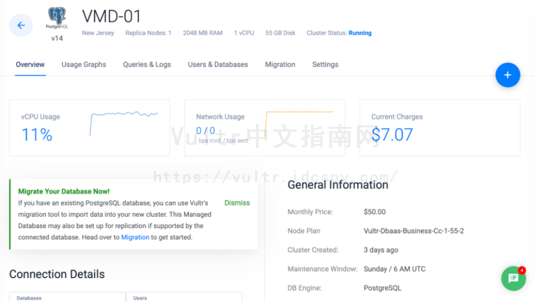Click the Migrate Your Database Now! heading
The height and width of the screenshot is (308, 546).
click(64, 191)
